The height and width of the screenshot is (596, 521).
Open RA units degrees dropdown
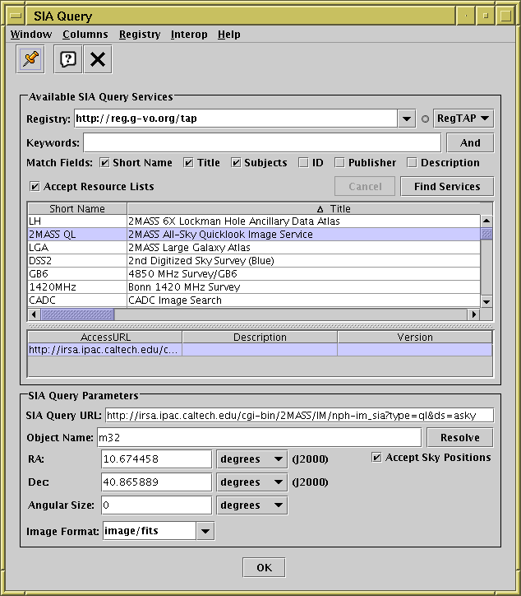251,459
